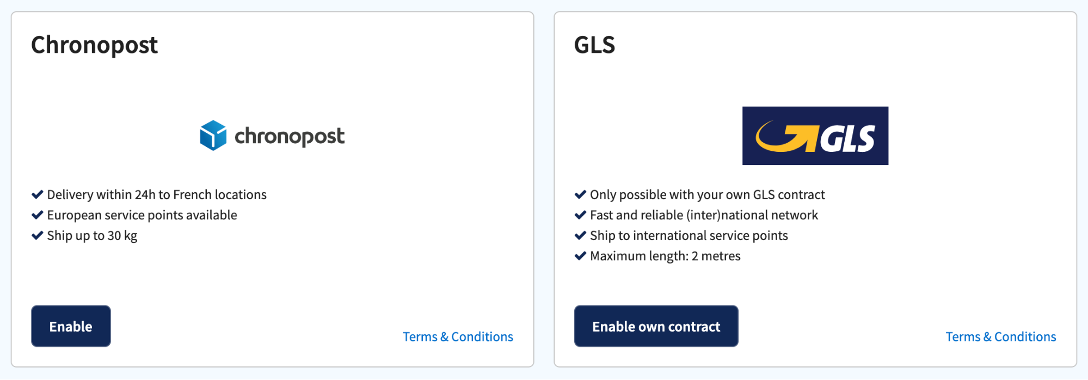Click Enable own contract for GLS
Screen dimensions: 1088x380
(656, 326)
